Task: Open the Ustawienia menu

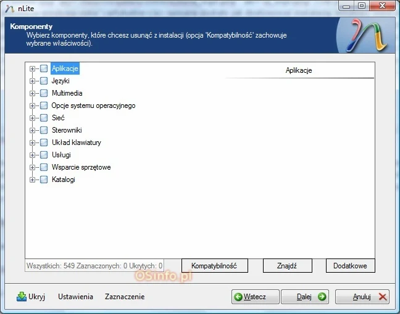Action: [75, 297]
